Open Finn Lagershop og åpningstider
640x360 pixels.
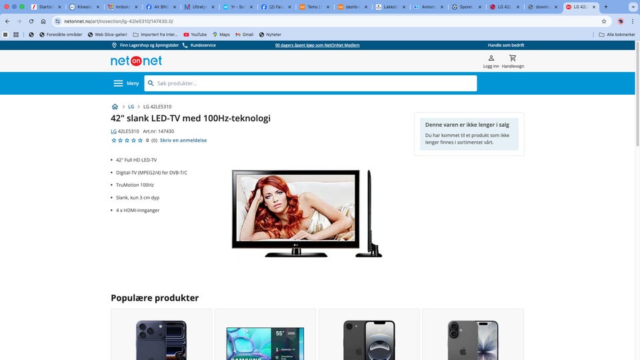(145, 45)
